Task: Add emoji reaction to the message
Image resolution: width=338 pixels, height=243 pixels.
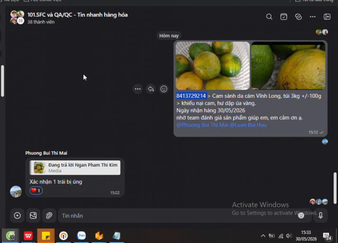Action: tap(164, 89)
